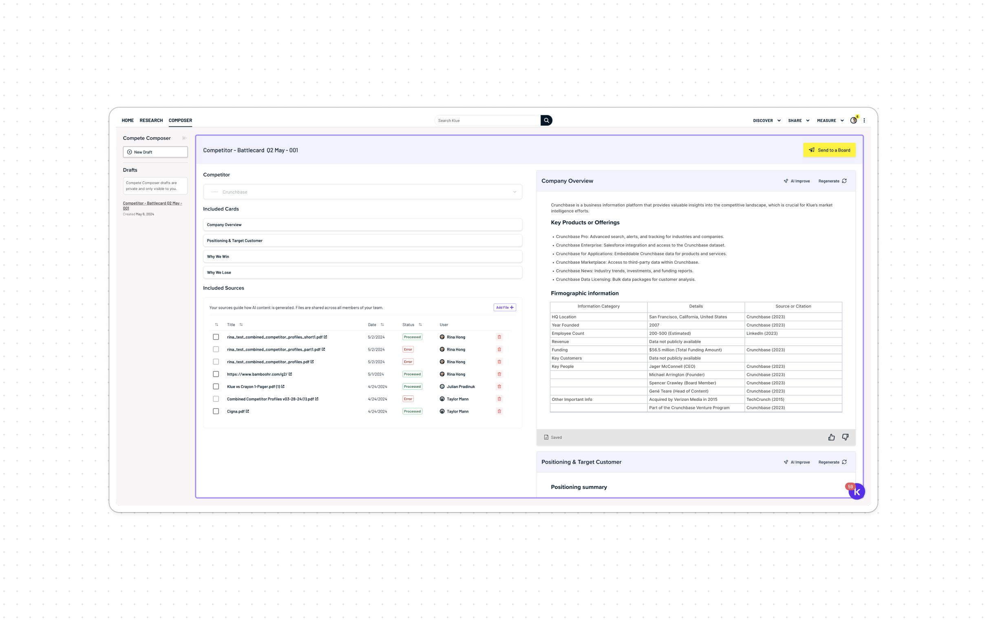Thumbs up the Company Overview card

(x=831, y=437)
